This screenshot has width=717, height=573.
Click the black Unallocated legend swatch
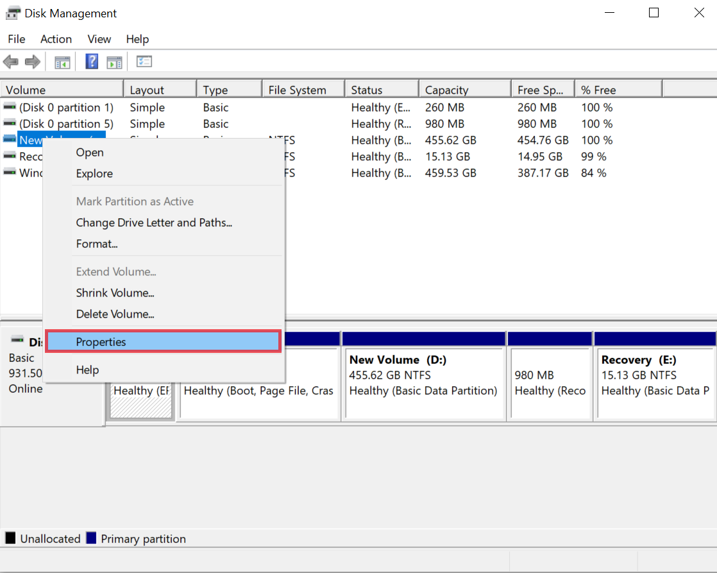tap(10, 538)
